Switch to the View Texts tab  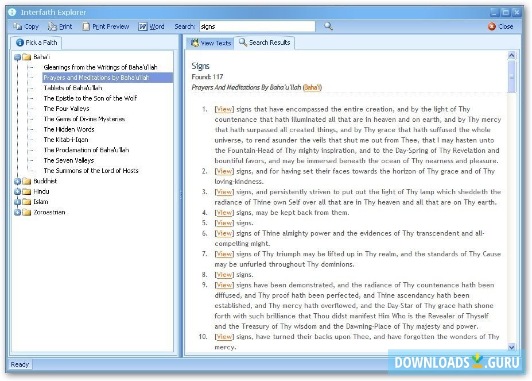click(211, 43)
